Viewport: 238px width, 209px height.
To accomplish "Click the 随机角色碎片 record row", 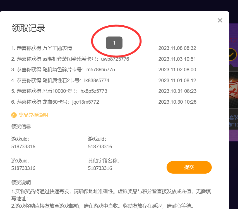I will (x=63, y=70).
